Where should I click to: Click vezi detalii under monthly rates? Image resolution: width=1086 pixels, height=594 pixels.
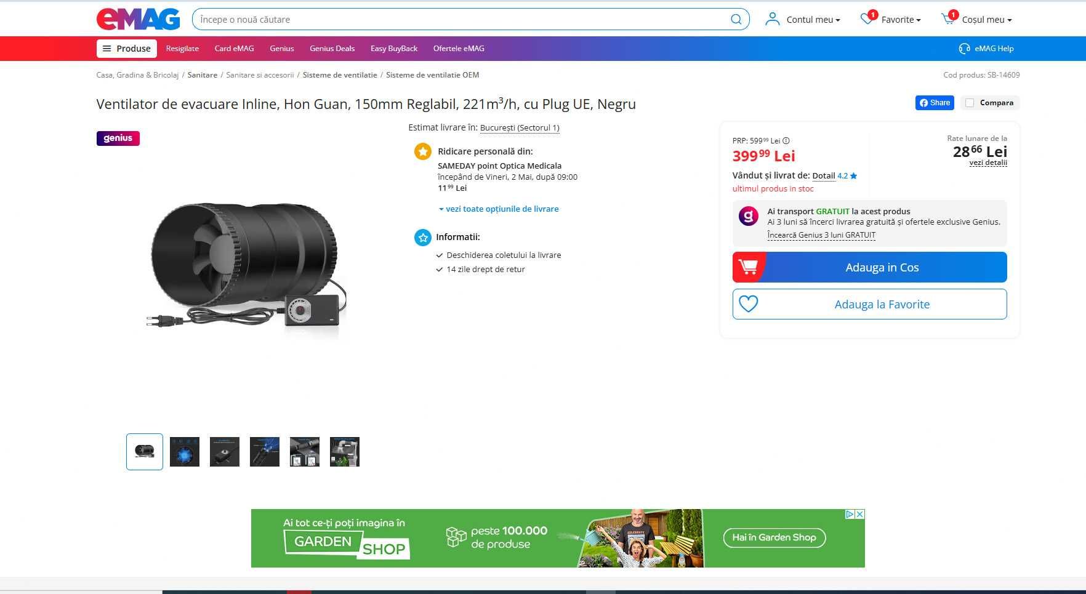[988, 163]
